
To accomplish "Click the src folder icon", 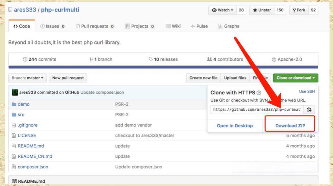I will [x=14, y=115].
